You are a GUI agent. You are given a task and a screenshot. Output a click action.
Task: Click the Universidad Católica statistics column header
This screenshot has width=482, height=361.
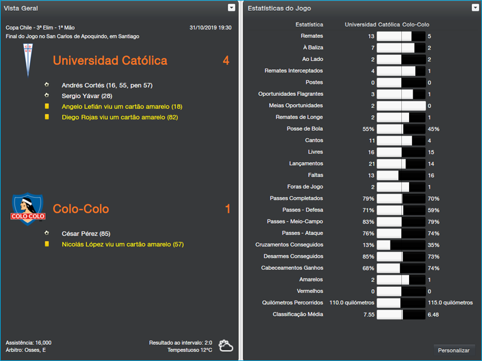[372, 25]
